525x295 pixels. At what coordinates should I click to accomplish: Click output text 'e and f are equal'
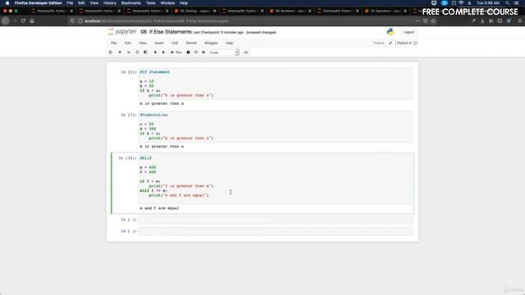click(159, 208)
